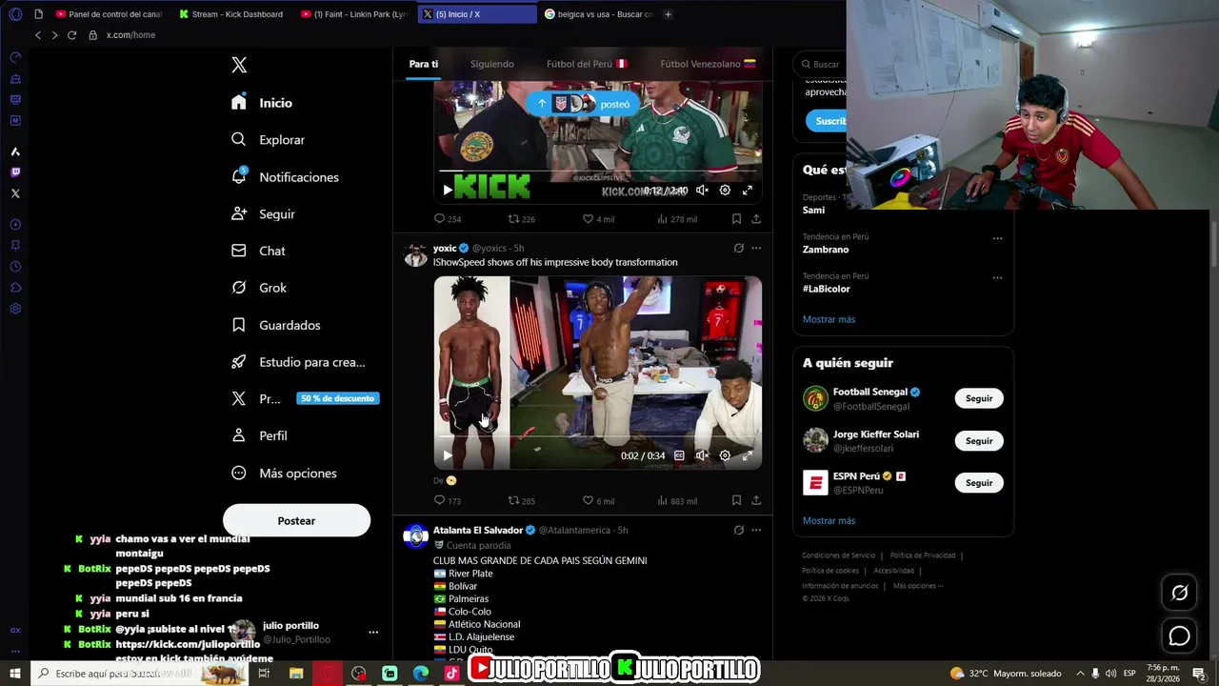
Task: Switch to Fútbol Venezolano tab
Action: (x=708, y=64)
